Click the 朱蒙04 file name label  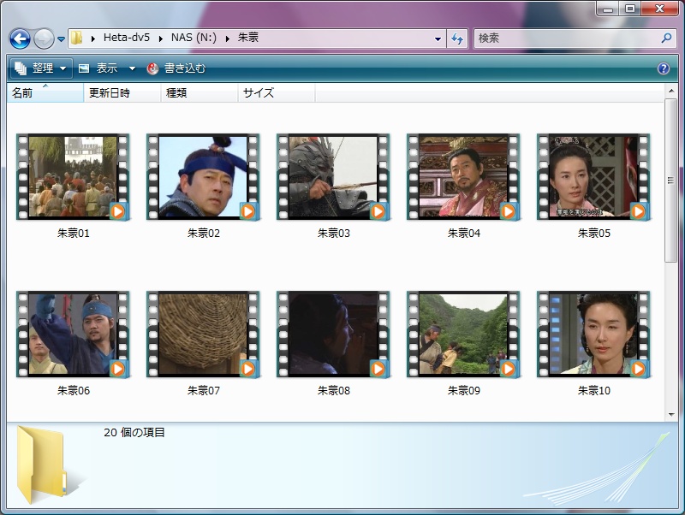464,233
